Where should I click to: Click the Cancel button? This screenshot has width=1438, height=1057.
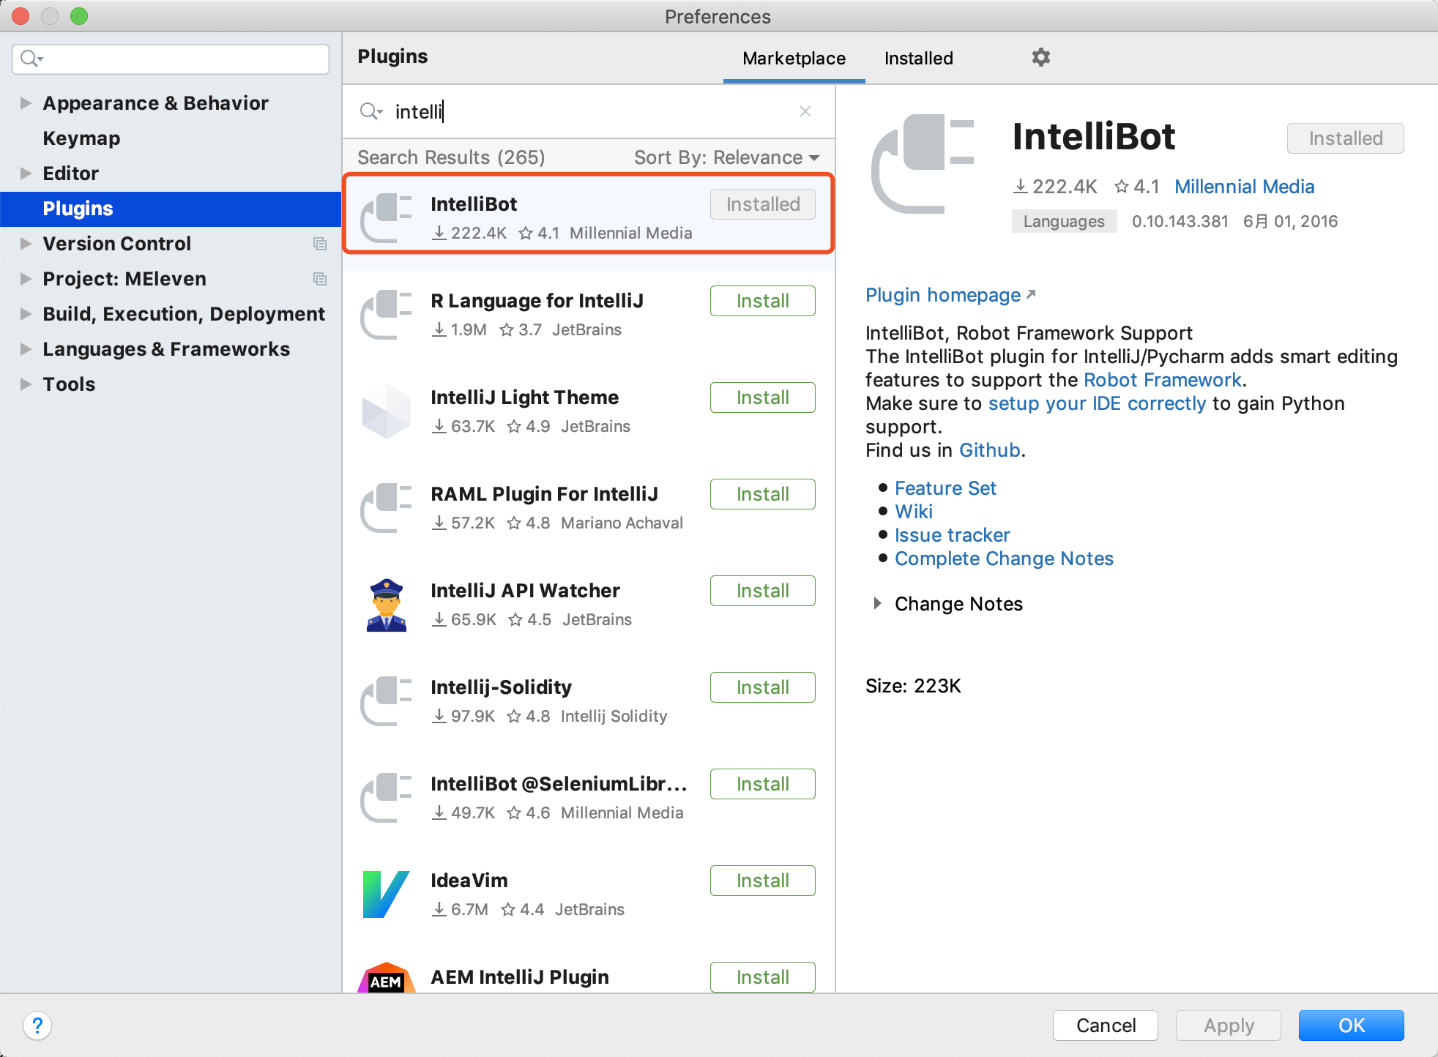[1105, 1025]
